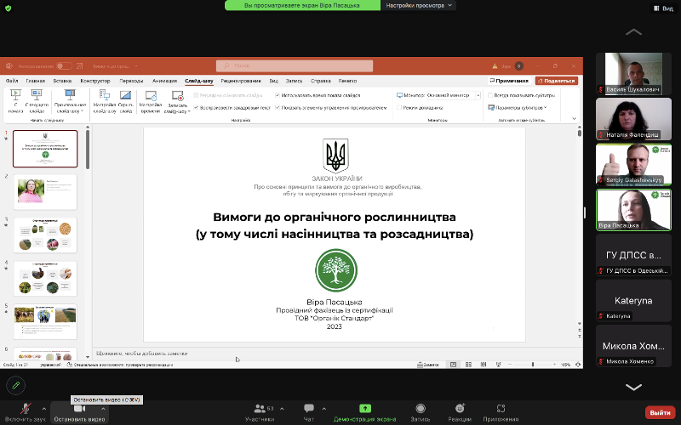This screenshot has width=681, height=425.
Task: Toggle Воспроизвести закадровый текст checkbox
Action: pos(196,108)
